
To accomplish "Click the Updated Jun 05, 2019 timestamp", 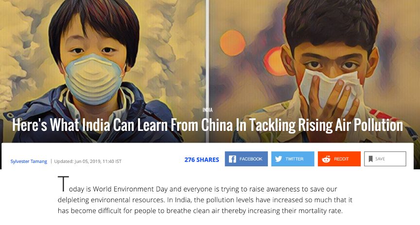I will [x=88, y=161].
